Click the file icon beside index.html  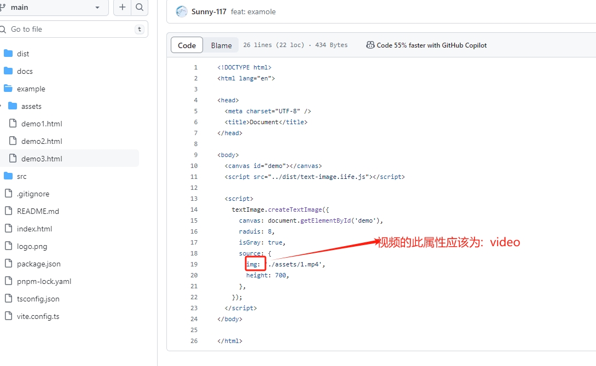click(8, 228)
